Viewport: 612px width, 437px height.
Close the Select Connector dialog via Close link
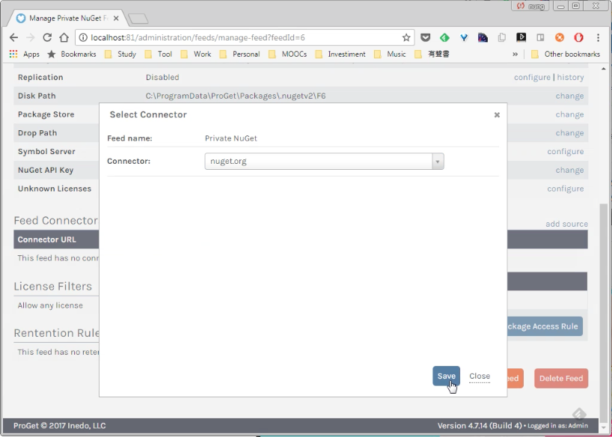[480, 376]
